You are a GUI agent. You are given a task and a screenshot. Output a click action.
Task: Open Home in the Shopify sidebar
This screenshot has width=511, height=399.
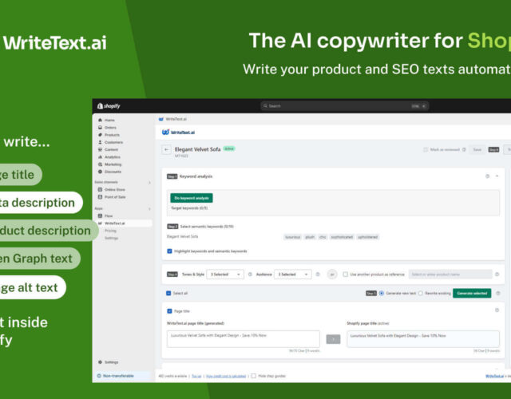pyautogui.click(x=109, y=120)
